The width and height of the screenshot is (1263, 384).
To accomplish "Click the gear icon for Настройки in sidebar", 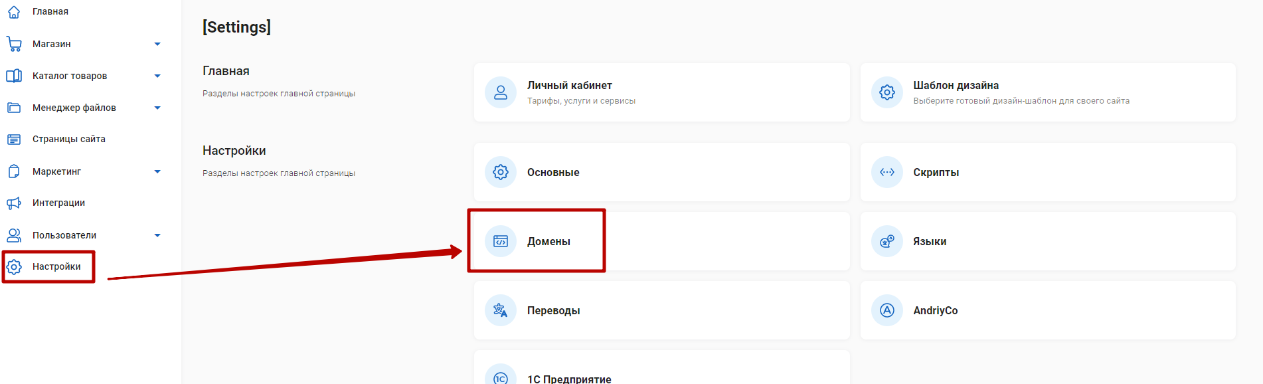I will (x=14, y=267).
